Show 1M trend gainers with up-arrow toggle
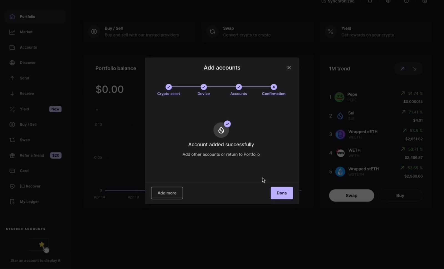 coord(402,69)
